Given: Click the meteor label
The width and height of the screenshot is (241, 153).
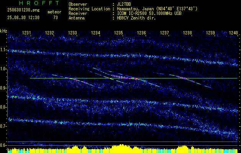Looking at the screenshot, I should pos(54,12).
